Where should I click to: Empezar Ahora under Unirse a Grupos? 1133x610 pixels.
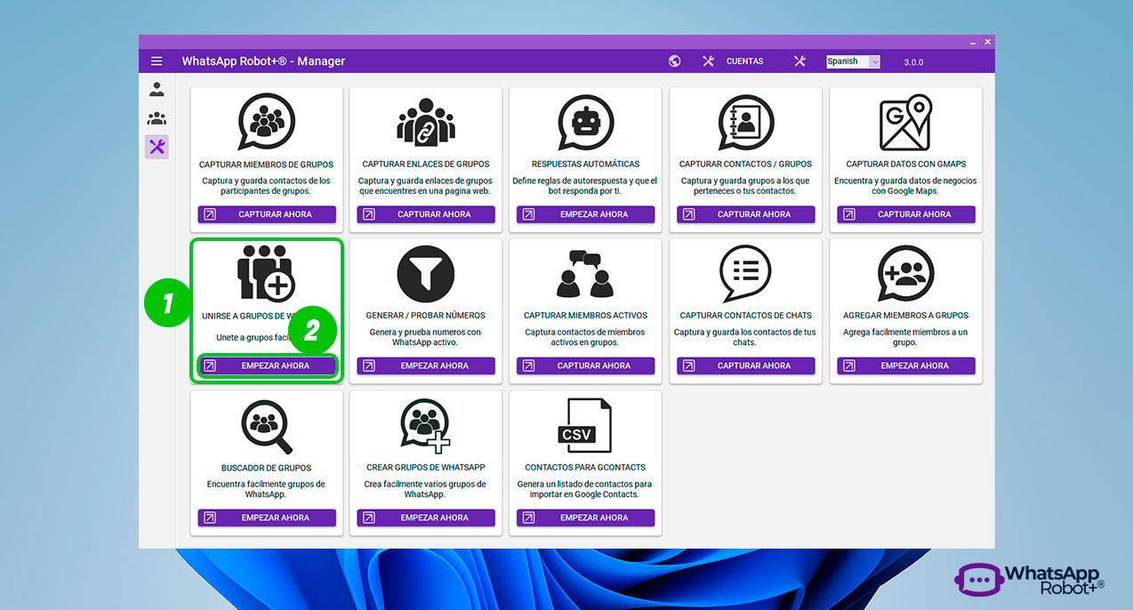coord(267,365)
